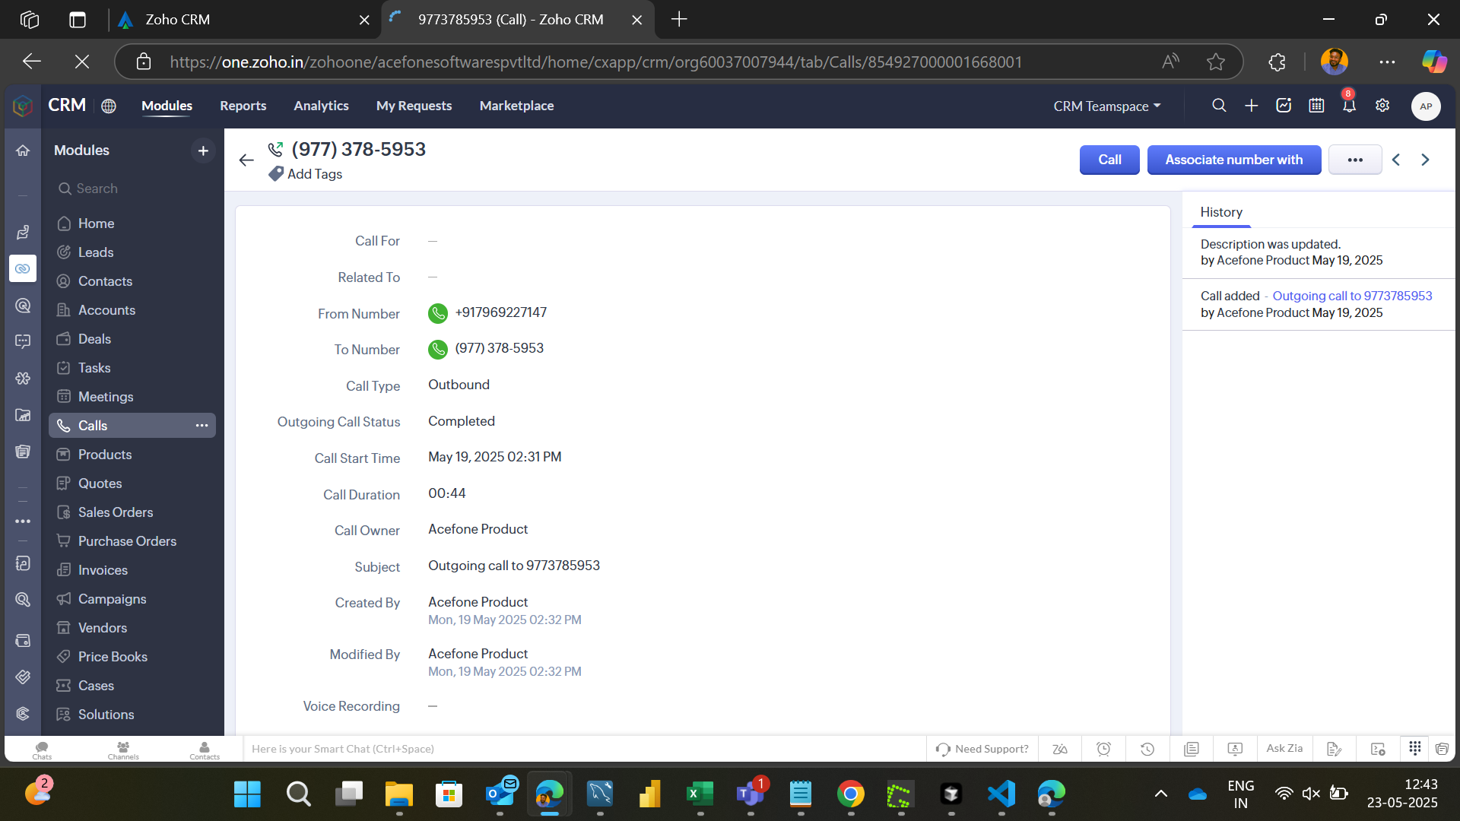This screenshot has width=1460, height=821.
Task: Click the back arrow beside call title
Action: pyautogui.click(x=246, y=160)
